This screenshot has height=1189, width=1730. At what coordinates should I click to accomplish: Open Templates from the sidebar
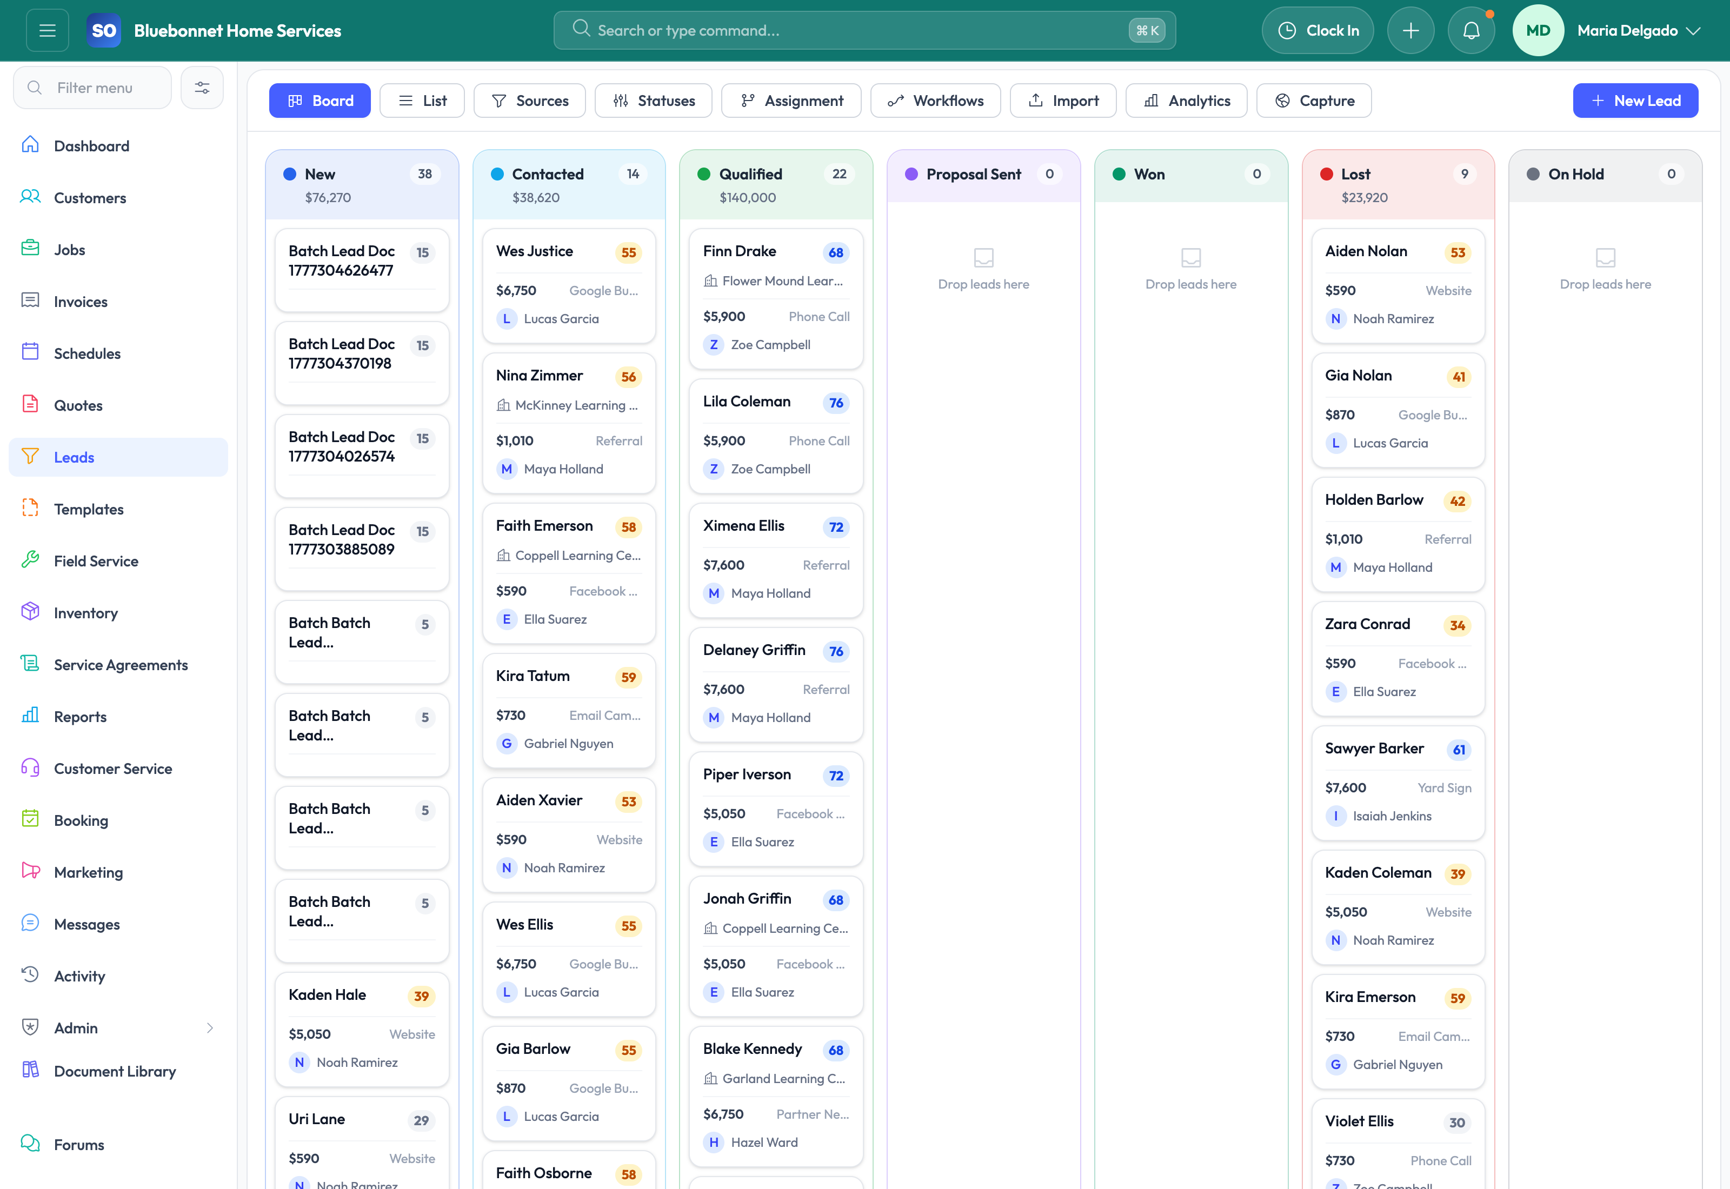pyautogui.click(x=118, y=509)
